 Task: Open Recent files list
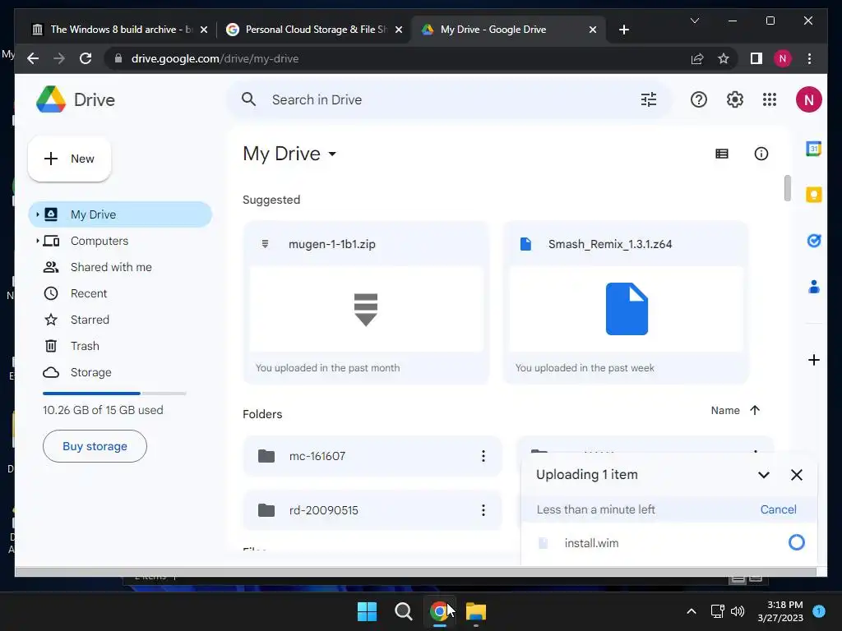120,293
